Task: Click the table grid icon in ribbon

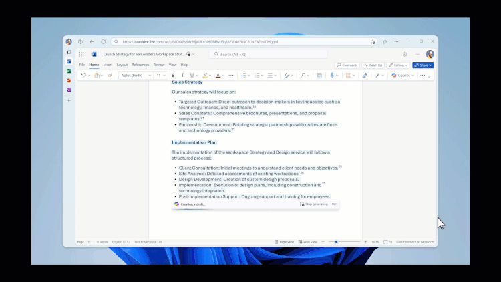Action: 348,75
